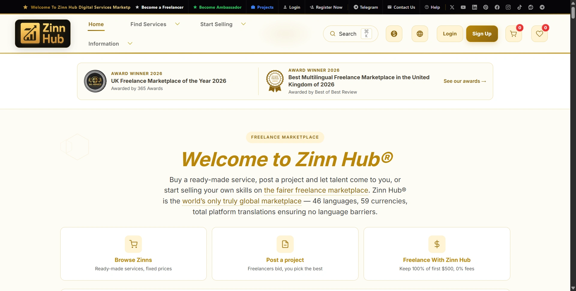Open Projects in top bar
This screenshot has width=576, height=291.
(x=262, y=7)
